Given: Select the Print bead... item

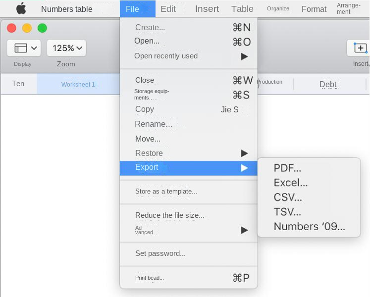Looking at the screenshot, I should pyautogui.click(x=189, y=278).
